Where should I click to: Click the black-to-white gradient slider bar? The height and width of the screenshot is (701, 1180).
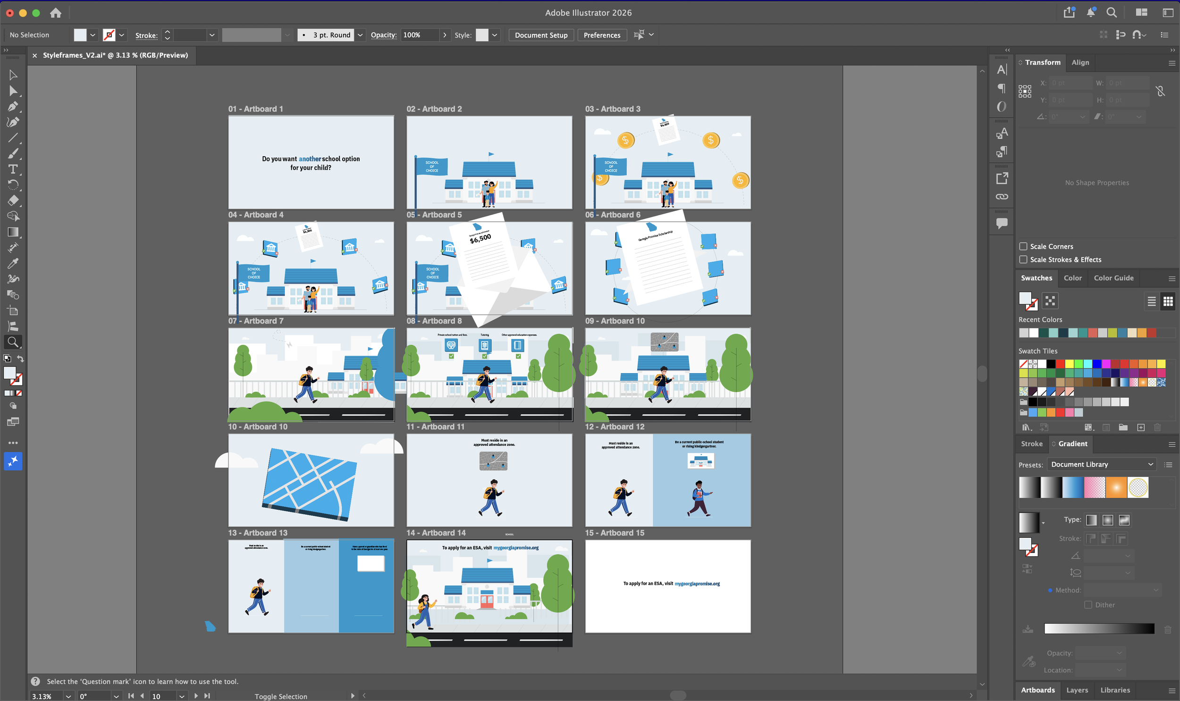(1099, 628)
